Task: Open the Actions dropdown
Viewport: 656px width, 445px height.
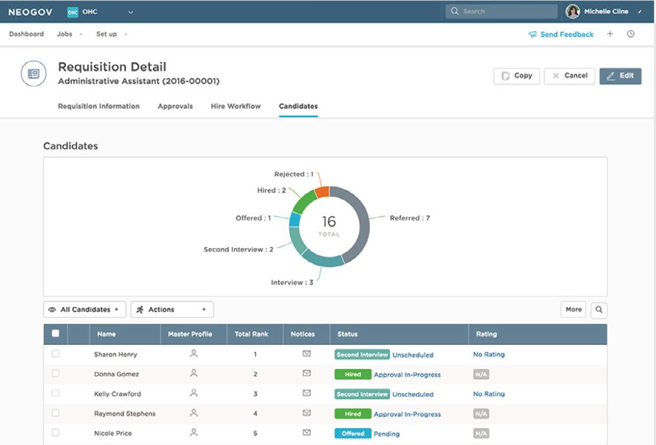Action: click(172, 309)
